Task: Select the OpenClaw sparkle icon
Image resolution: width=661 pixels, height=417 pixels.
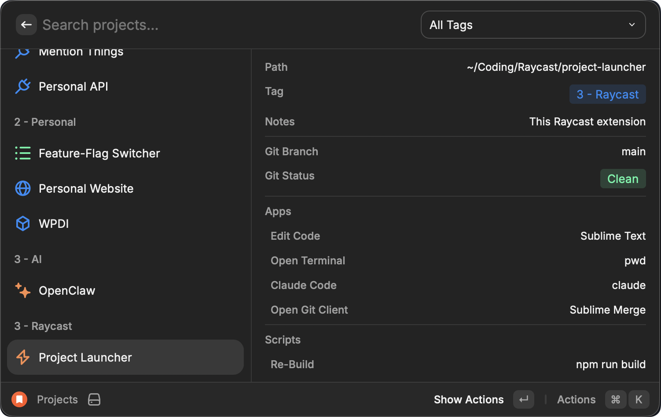Action: pos(22,290)
